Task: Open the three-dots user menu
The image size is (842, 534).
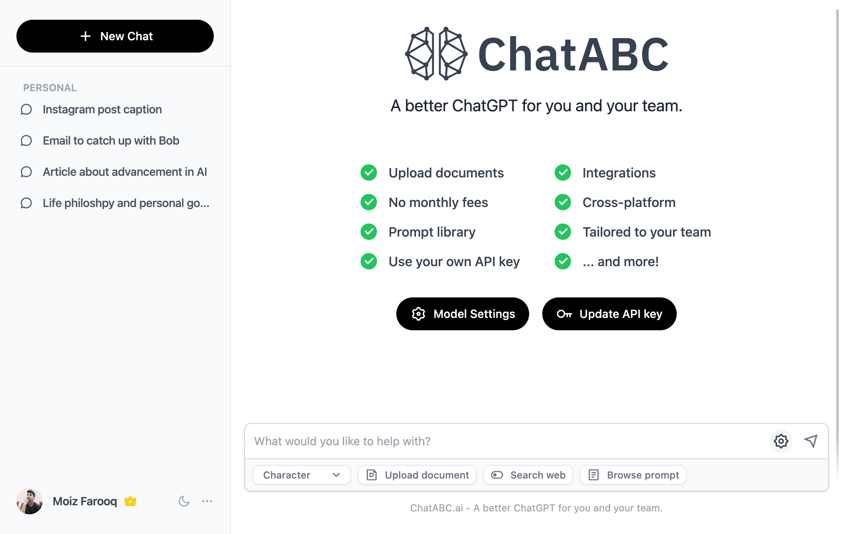Action: (x=207, y=501)
